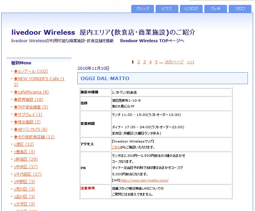Screen dimensions: 255x211
Task: Click the 種別Menu sidebar heading
Action: pos(21,63)
